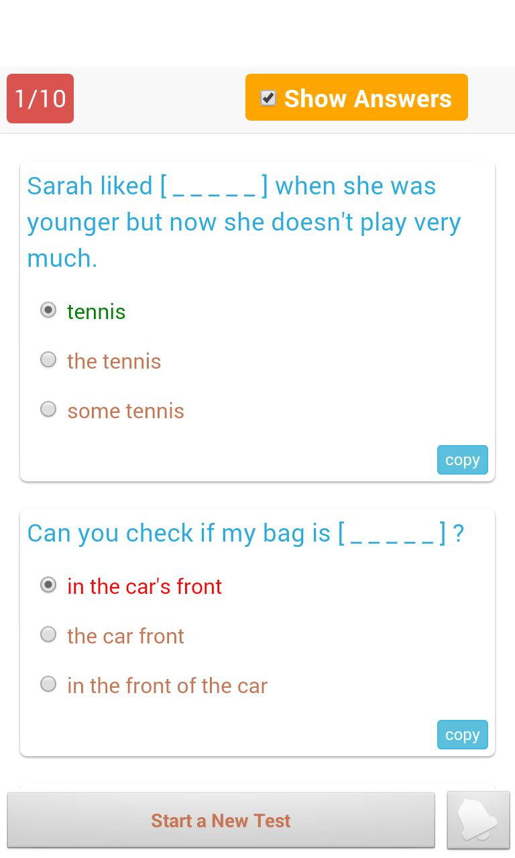Copy the car bag question
Screen dimensions: 515x858
(462, 735)
